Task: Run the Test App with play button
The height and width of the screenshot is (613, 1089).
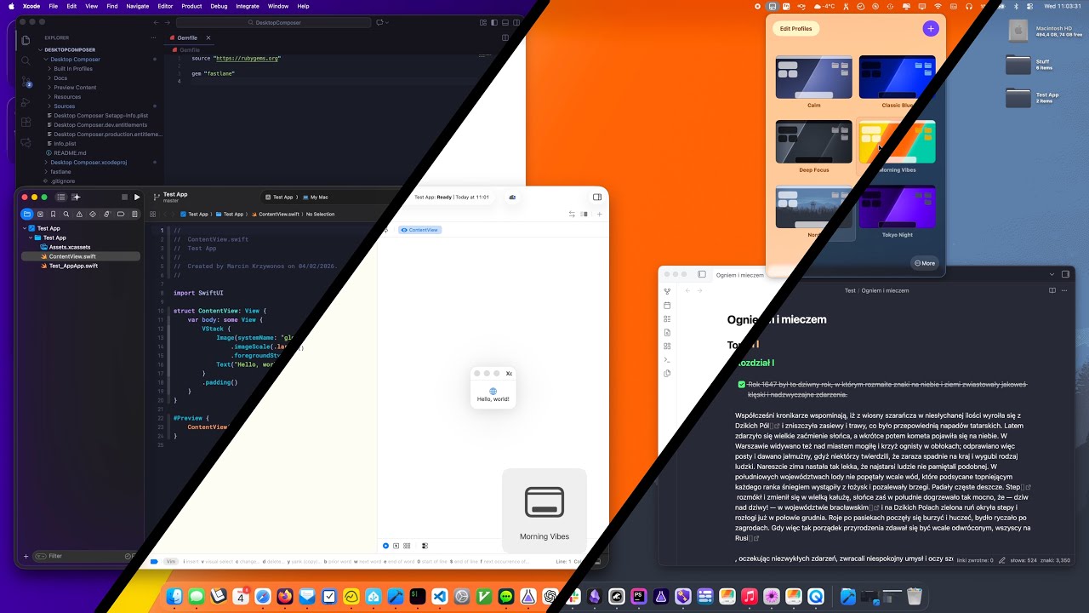Action: [x=137, y=198]
